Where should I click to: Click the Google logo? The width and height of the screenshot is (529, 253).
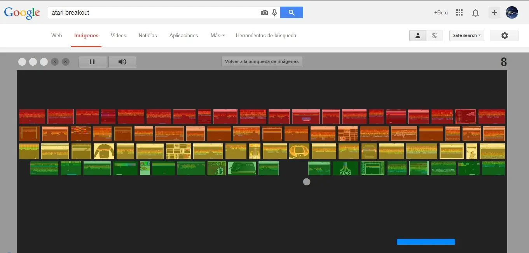click(x=22, y=12)
